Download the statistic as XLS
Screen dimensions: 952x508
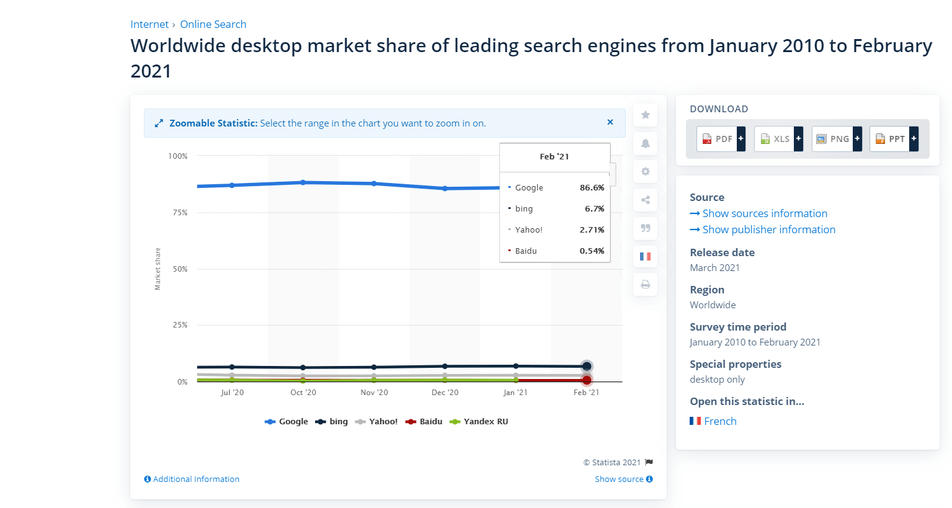pos(775,139)
